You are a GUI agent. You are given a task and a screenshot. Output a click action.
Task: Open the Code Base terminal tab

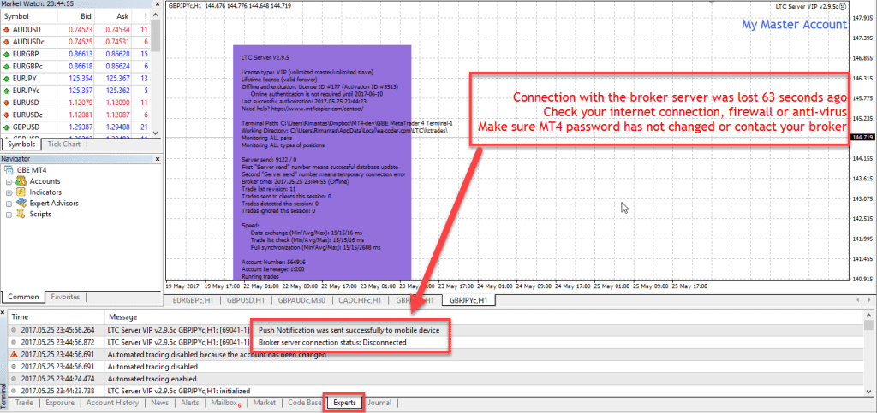305,403
